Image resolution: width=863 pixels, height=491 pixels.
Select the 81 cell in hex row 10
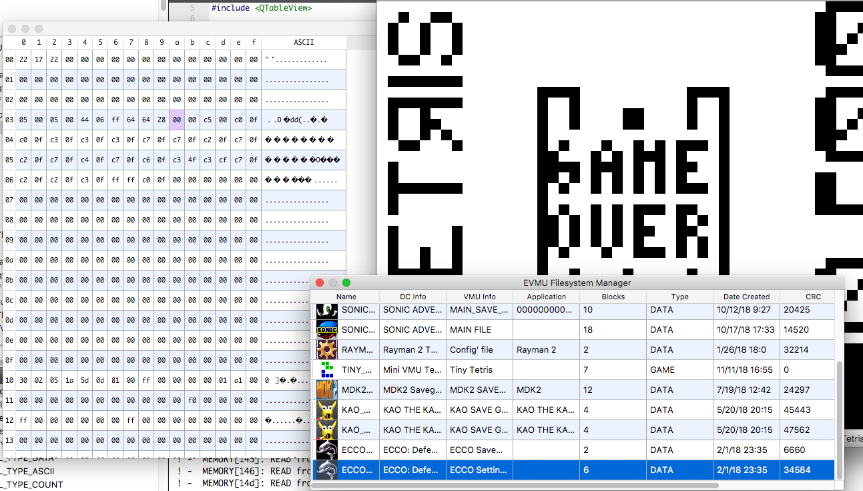115,380
